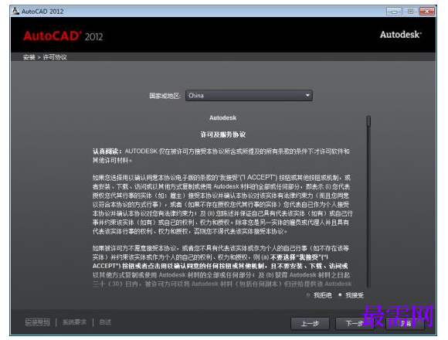Screen dimensions: 448x340
Task: Continue with the 下一步 button
Action: tap(355, 324)
